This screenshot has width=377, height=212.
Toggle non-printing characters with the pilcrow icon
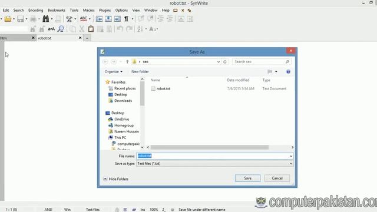(x=126, y=19)
